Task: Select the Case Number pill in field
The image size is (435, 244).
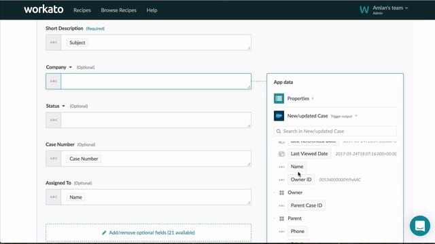Action: pos(84,159)
